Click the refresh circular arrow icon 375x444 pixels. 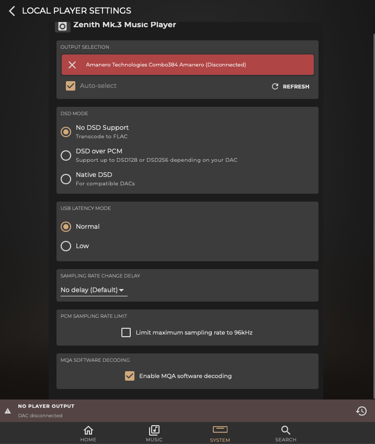[x=275, y=86]
